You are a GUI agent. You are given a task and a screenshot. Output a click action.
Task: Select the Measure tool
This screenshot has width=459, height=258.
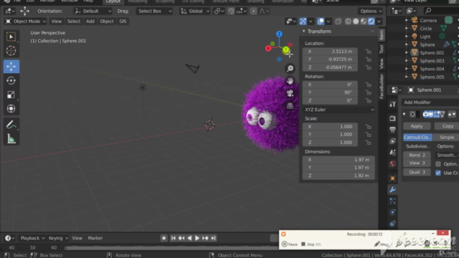[x=11, y=139]
